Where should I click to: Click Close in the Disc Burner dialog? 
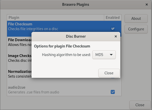point(109,73)
